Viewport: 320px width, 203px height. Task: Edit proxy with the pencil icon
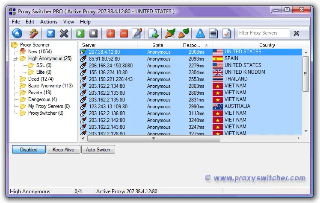[x=137, y=33]
